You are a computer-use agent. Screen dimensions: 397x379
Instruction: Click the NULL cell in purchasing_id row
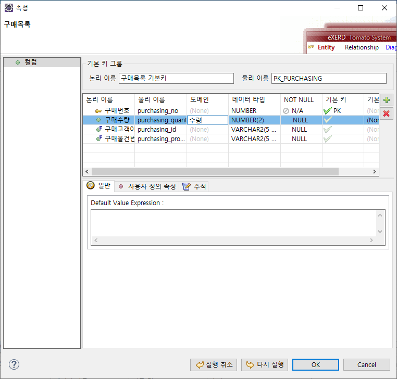point(301,129)
